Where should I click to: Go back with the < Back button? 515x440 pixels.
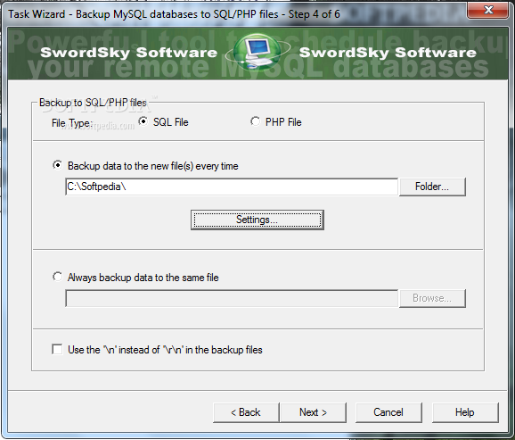[x=246, y=412]
